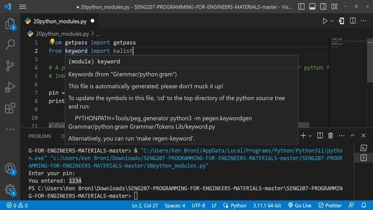The image size is (373, 210).
Task: Toggle secondary side bar layout button
Action: click(323, 6)
